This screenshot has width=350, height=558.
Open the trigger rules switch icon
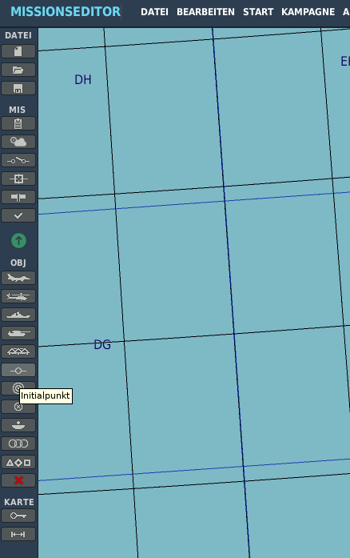point(18,160)
